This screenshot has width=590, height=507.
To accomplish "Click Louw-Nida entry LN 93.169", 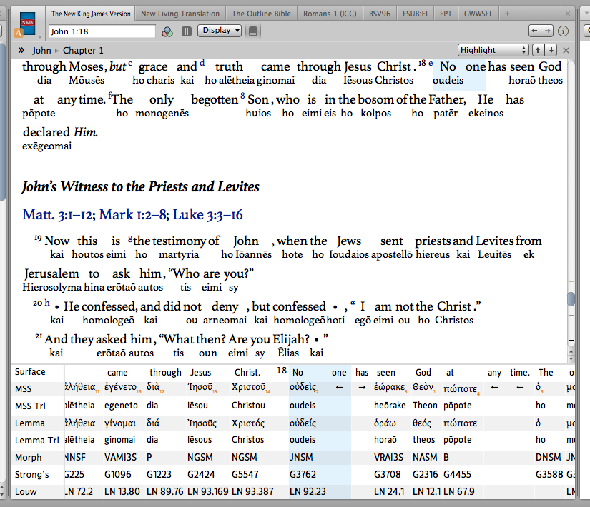I will (x=207, y=491).
